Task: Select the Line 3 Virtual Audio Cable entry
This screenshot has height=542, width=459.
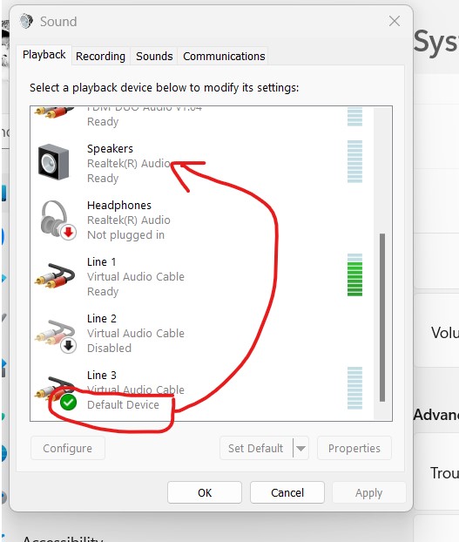Action: (202, 390)
